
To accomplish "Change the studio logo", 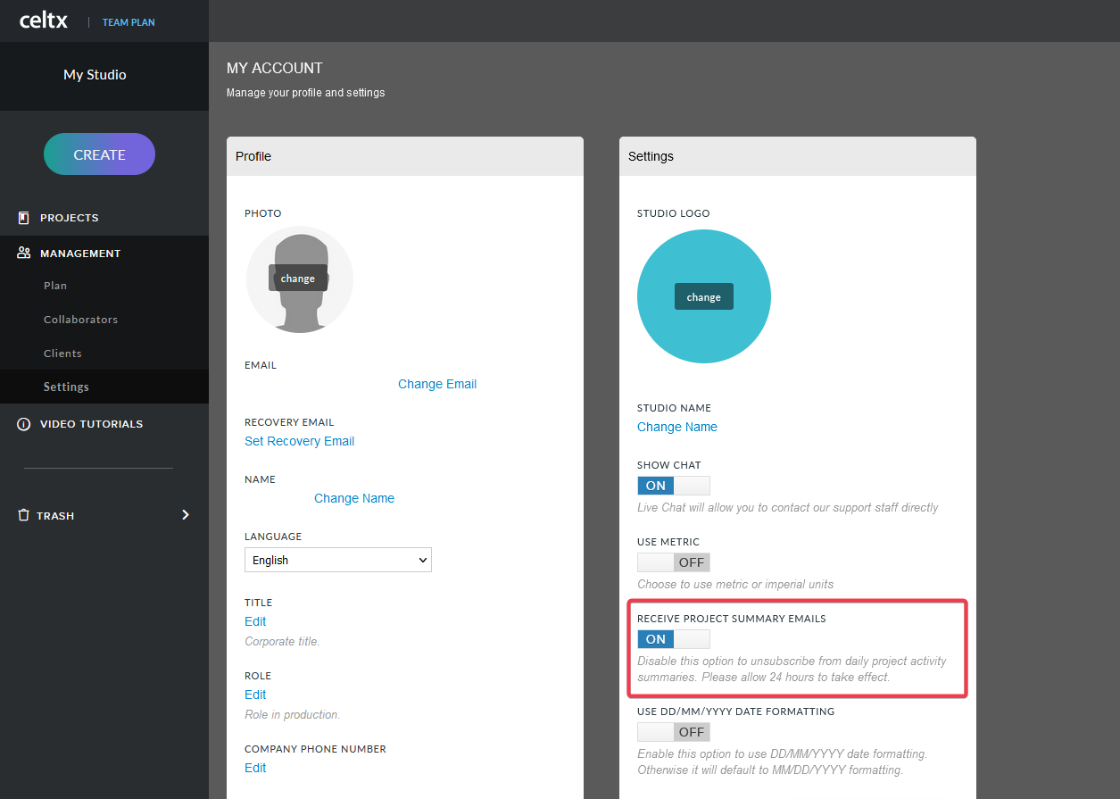I will click(x=704, y=297).
